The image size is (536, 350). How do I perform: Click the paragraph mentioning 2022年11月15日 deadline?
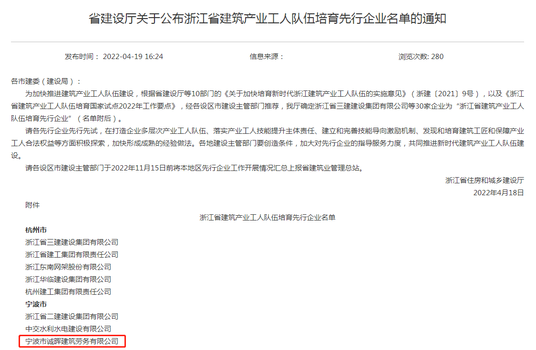(195, 168)
